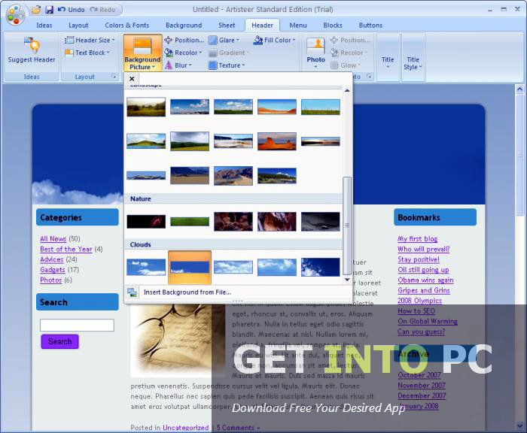Click the Open folder icon in quick access toolbar
Viewport: 527px width, 433px height.
pos(35,10)
